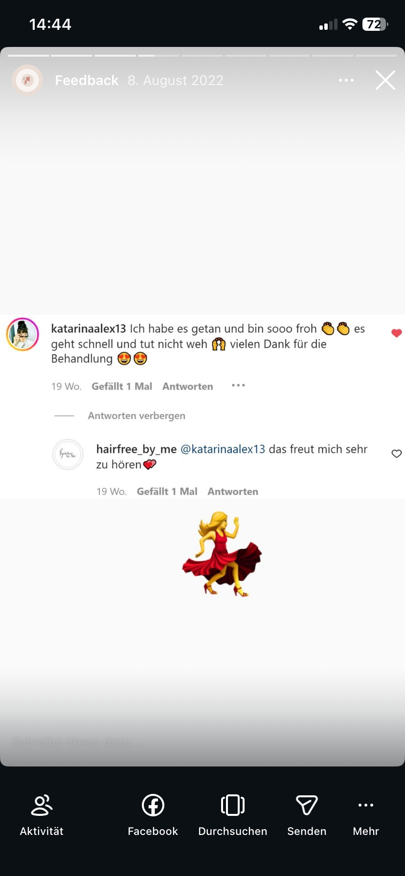Like hairfree_by_me reply heart outline
Image resolution: width=405 pixels, height=876 pixels.
point(397,454)
